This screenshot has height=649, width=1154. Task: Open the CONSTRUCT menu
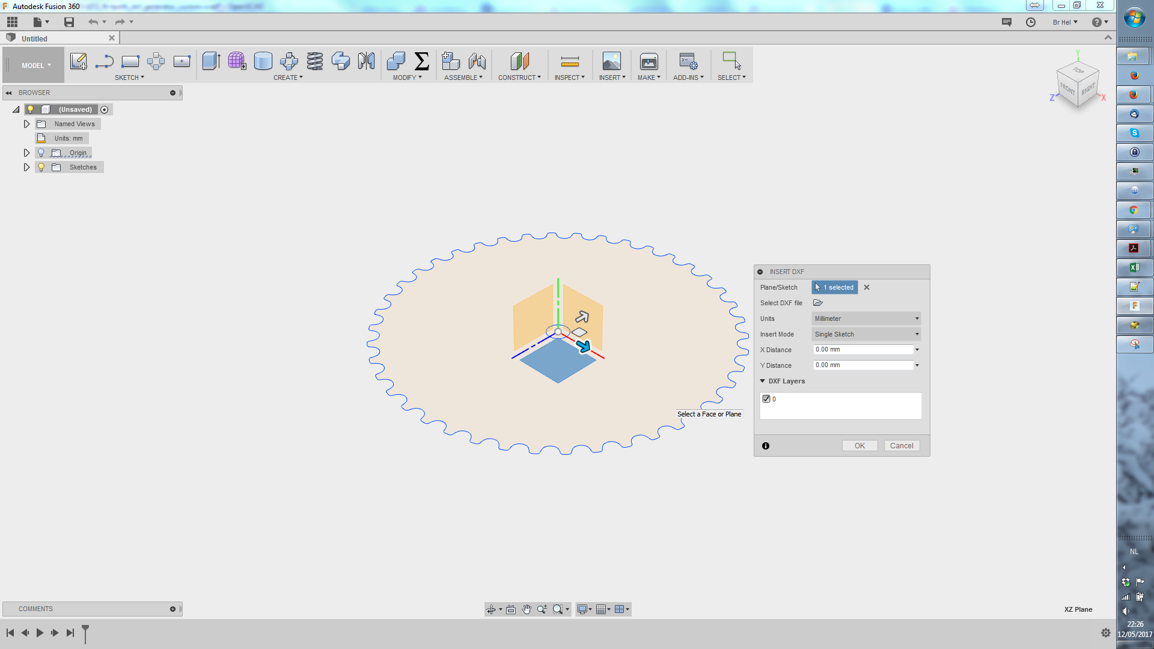pyautogui.click(x=519, y=78)
